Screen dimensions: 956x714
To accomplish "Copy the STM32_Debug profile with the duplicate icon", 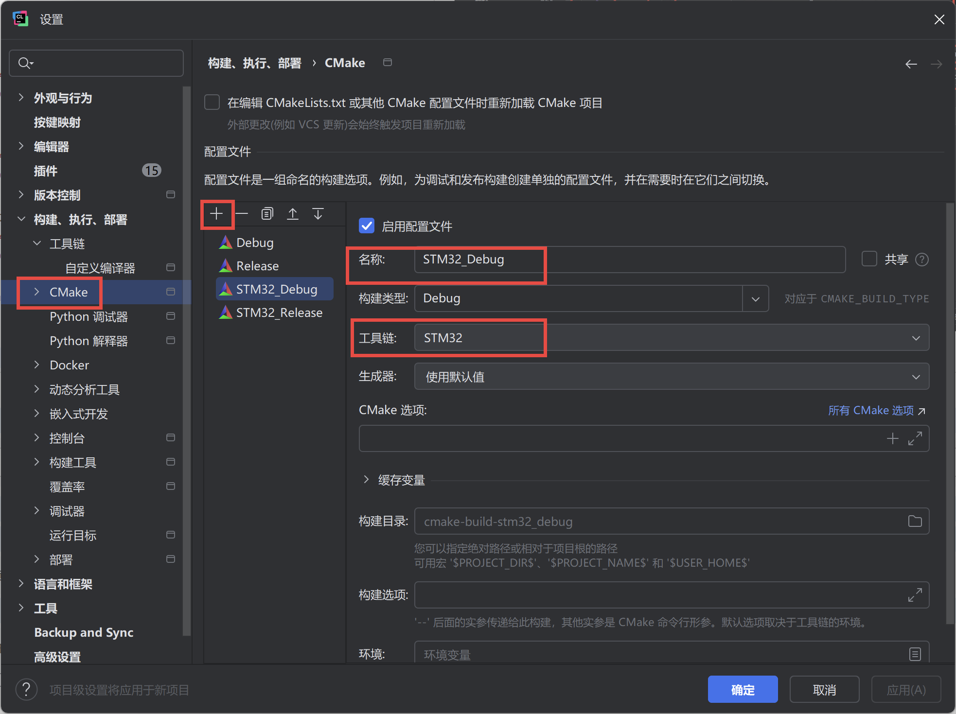I will [267, 213].
